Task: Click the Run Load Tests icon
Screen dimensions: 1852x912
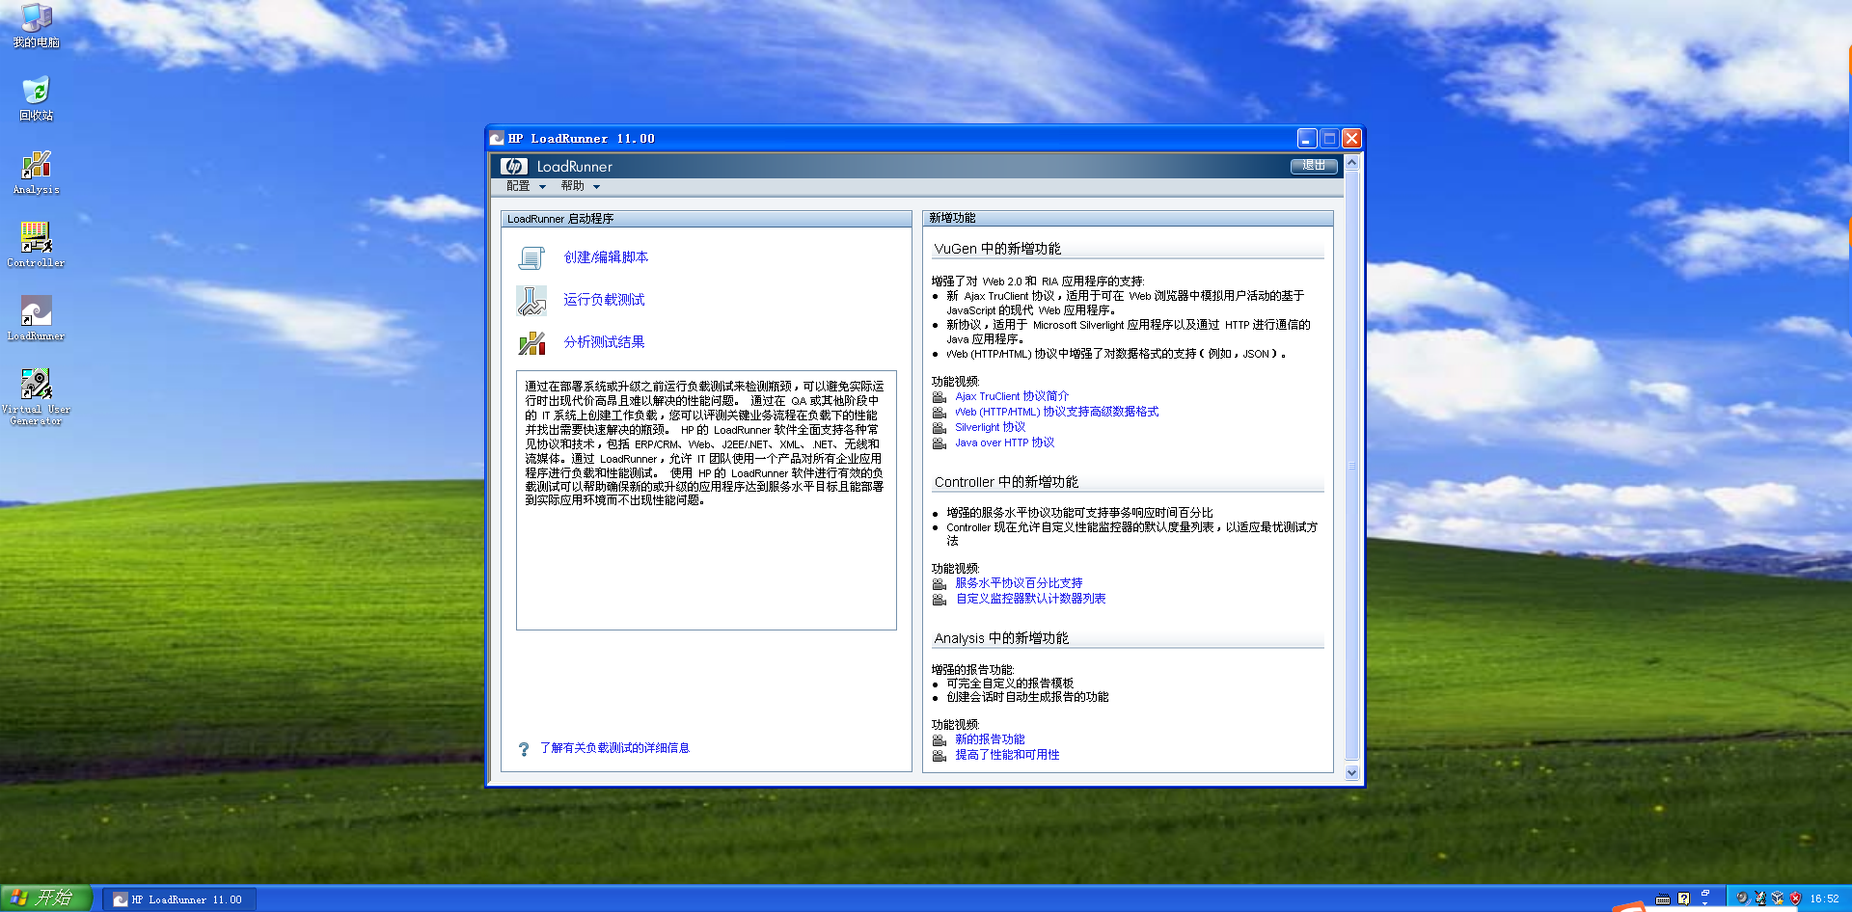Action: (x=531, y=301)
